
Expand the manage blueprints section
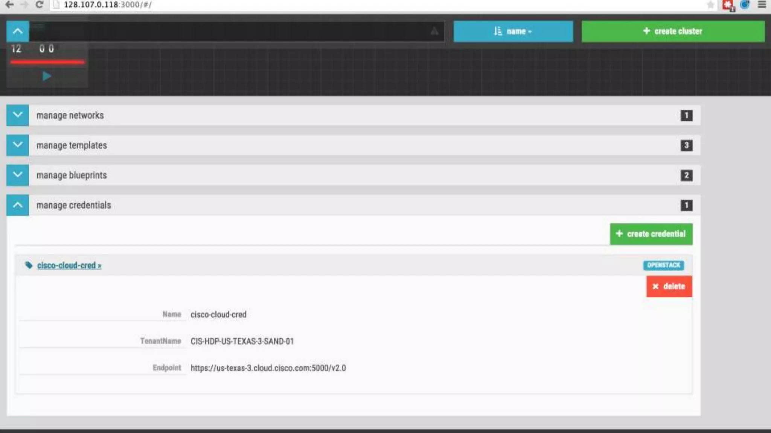18,175
